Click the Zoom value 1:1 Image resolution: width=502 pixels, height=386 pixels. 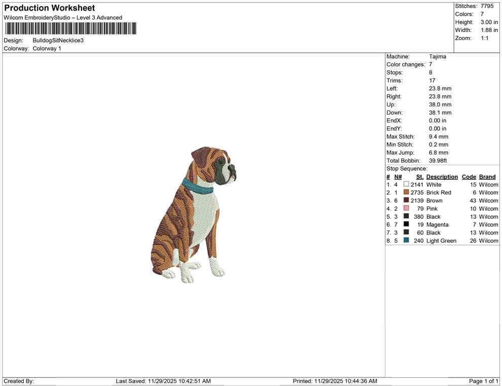(x=484, y=38)
